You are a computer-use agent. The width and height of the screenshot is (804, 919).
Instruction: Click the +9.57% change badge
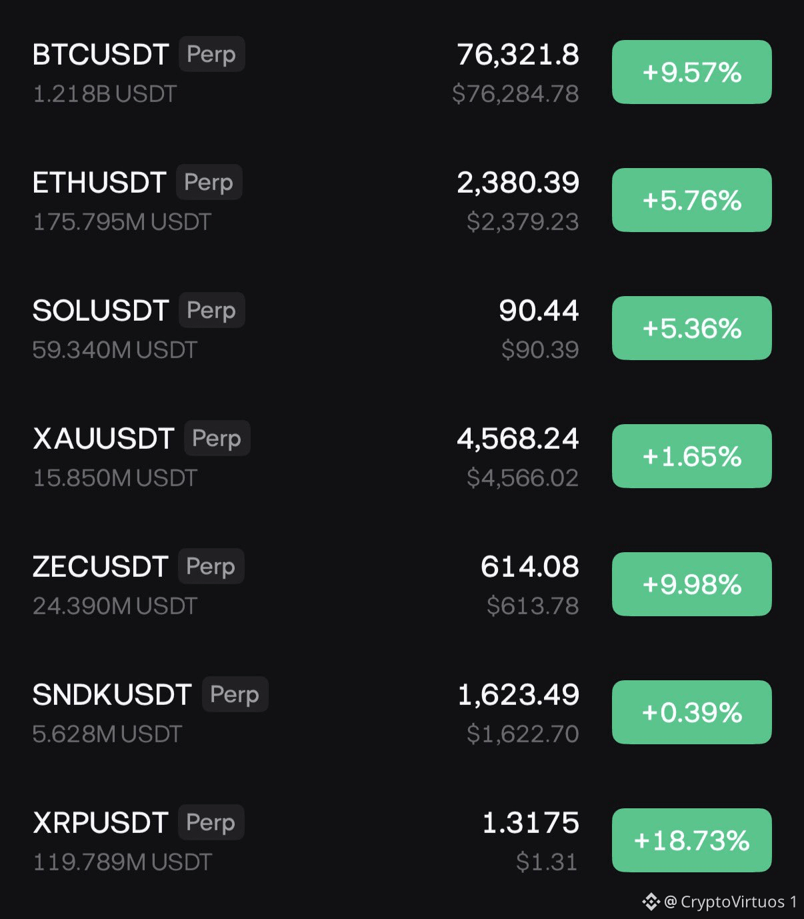pyautogui.click(x=692, y=72)
